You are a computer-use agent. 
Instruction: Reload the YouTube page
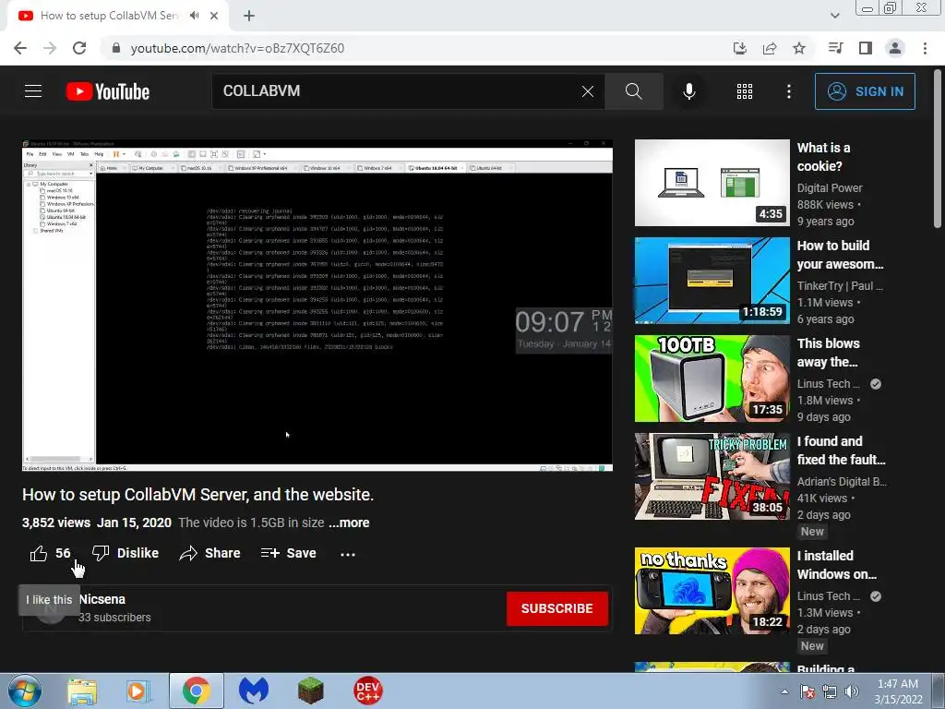[x=79, y=48]
